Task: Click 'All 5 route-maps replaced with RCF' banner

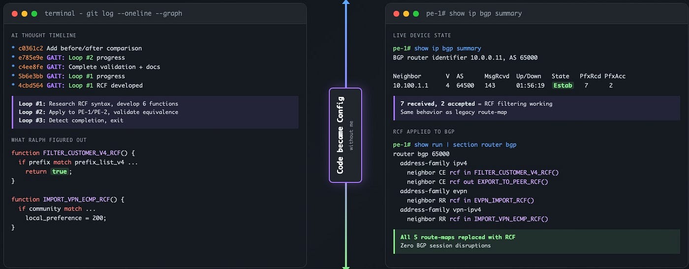Action: [x=458, y=237]
